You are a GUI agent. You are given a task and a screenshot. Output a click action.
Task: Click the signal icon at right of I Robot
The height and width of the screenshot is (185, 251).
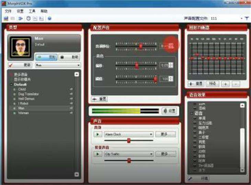pos(71,104)
